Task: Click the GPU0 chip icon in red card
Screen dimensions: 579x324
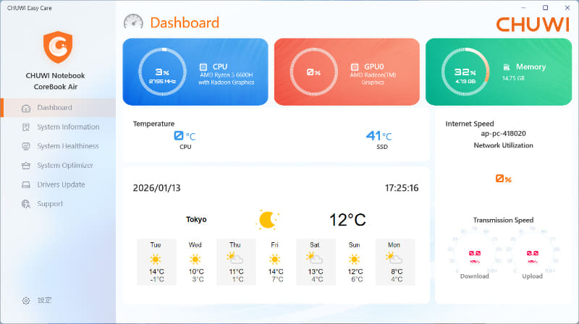Action: (x=355, y=67)
